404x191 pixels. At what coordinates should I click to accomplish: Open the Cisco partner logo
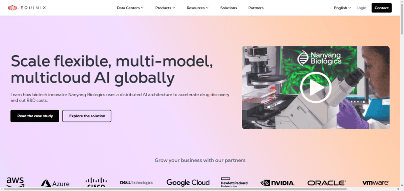pyautogui.click(x=96, y=182)
